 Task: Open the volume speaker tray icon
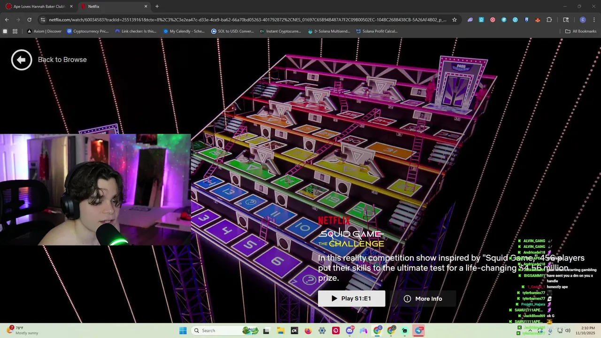(x=568, y=330)
